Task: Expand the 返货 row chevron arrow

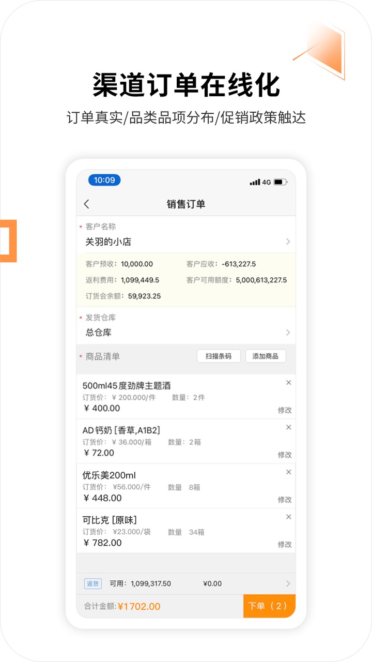Action: (x=288, y=583)
